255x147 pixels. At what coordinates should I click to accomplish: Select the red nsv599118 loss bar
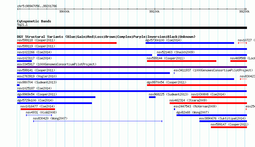[67, 43]
